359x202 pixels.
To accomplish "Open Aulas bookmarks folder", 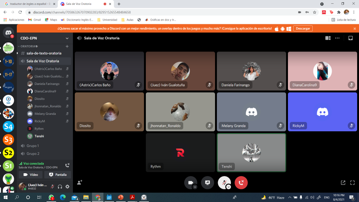I will coord(127,20).
